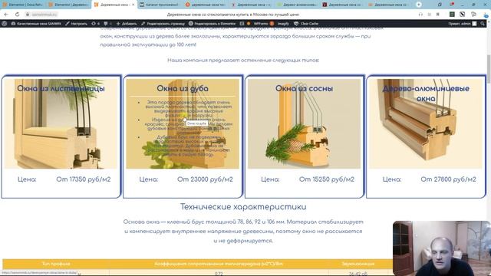This screenshot has height=276, width=491.
Task: Switch to the first Elementor tab
Action: tap(23, 5)
